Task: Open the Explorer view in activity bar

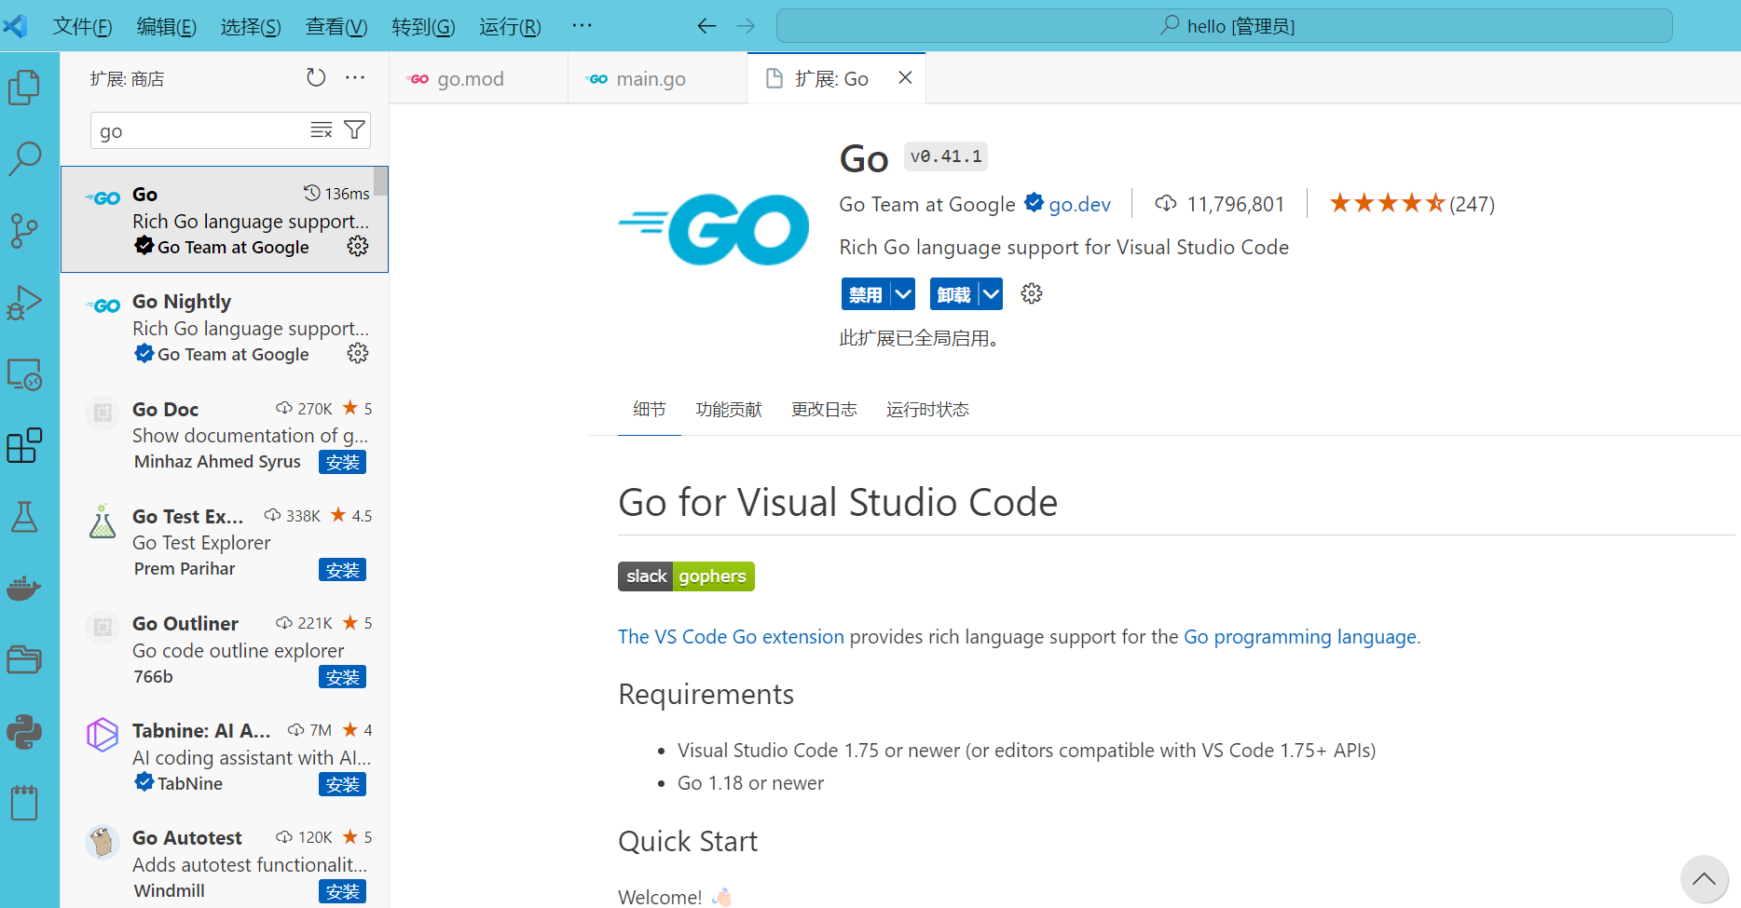Action: [24, 88]
